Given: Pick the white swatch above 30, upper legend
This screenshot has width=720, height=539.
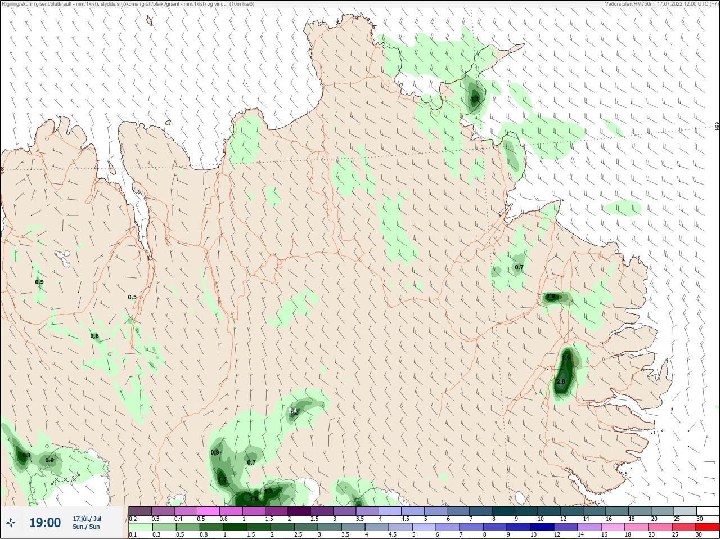Looking at the screenshot, I should pyautogui.click(x=709, y=511).
